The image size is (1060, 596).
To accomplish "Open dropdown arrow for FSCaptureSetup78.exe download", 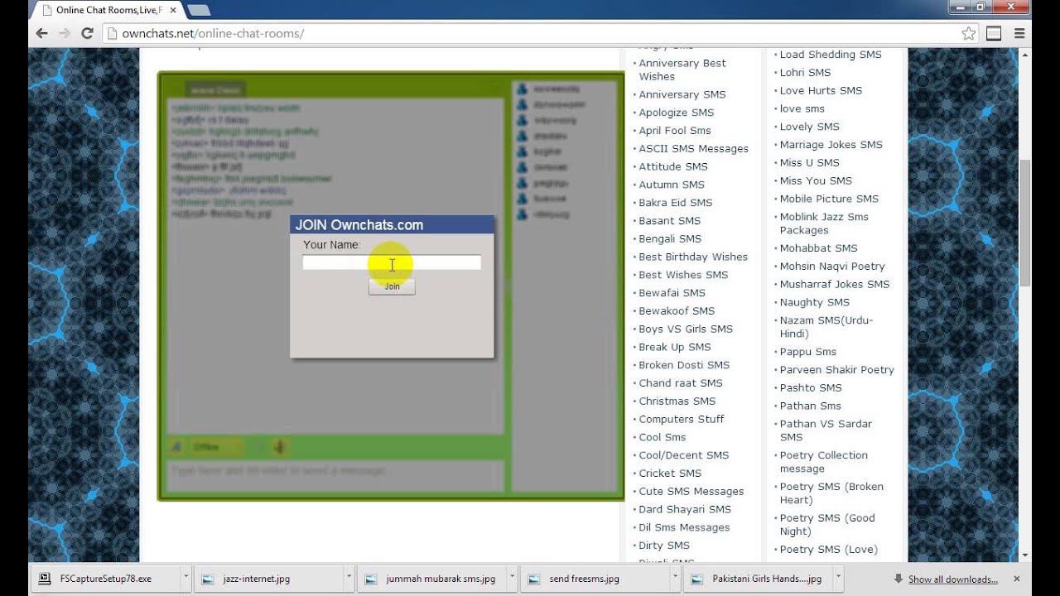I will 185,579.
